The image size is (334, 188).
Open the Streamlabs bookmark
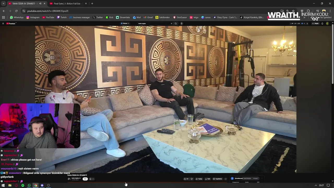click(x=123, y=17)
